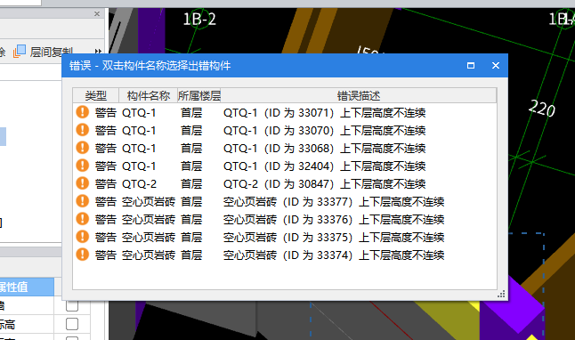Click warning icon for ID 33375 row
Screen dimensions: 575x340
pos(83,237)
